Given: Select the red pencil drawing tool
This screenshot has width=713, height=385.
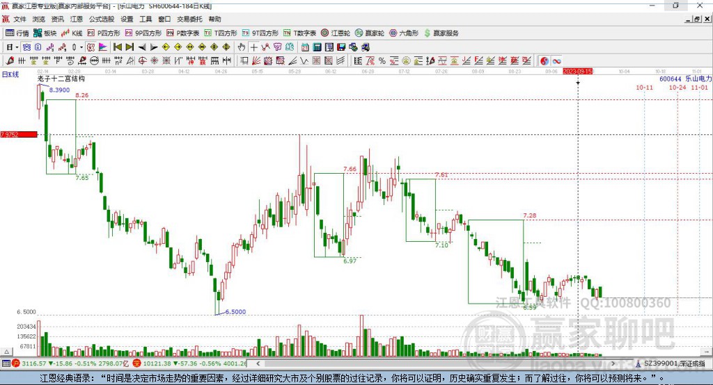Looking at the screenshot, I should pos(10,61).
